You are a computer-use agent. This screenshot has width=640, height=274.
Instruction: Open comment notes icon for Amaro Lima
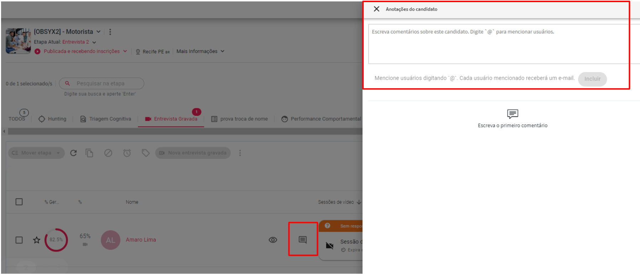[x=303, y=240]
